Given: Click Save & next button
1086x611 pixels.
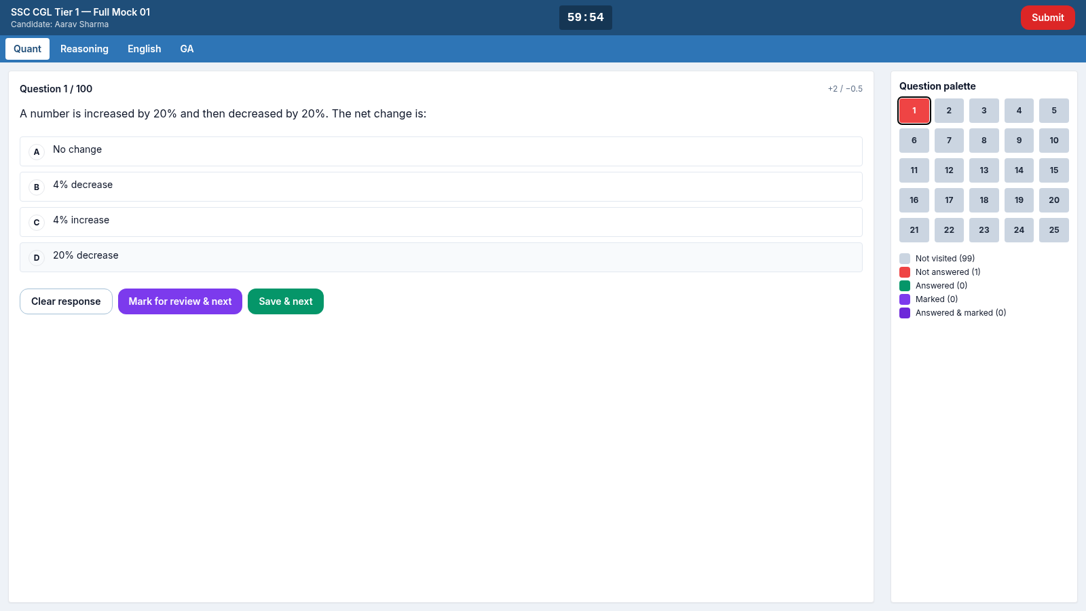Looking at the screenshot, I should [x=286, y=301].
